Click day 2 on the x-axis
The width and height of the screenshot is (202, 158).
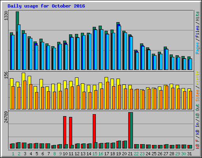(x=19, y=154)
